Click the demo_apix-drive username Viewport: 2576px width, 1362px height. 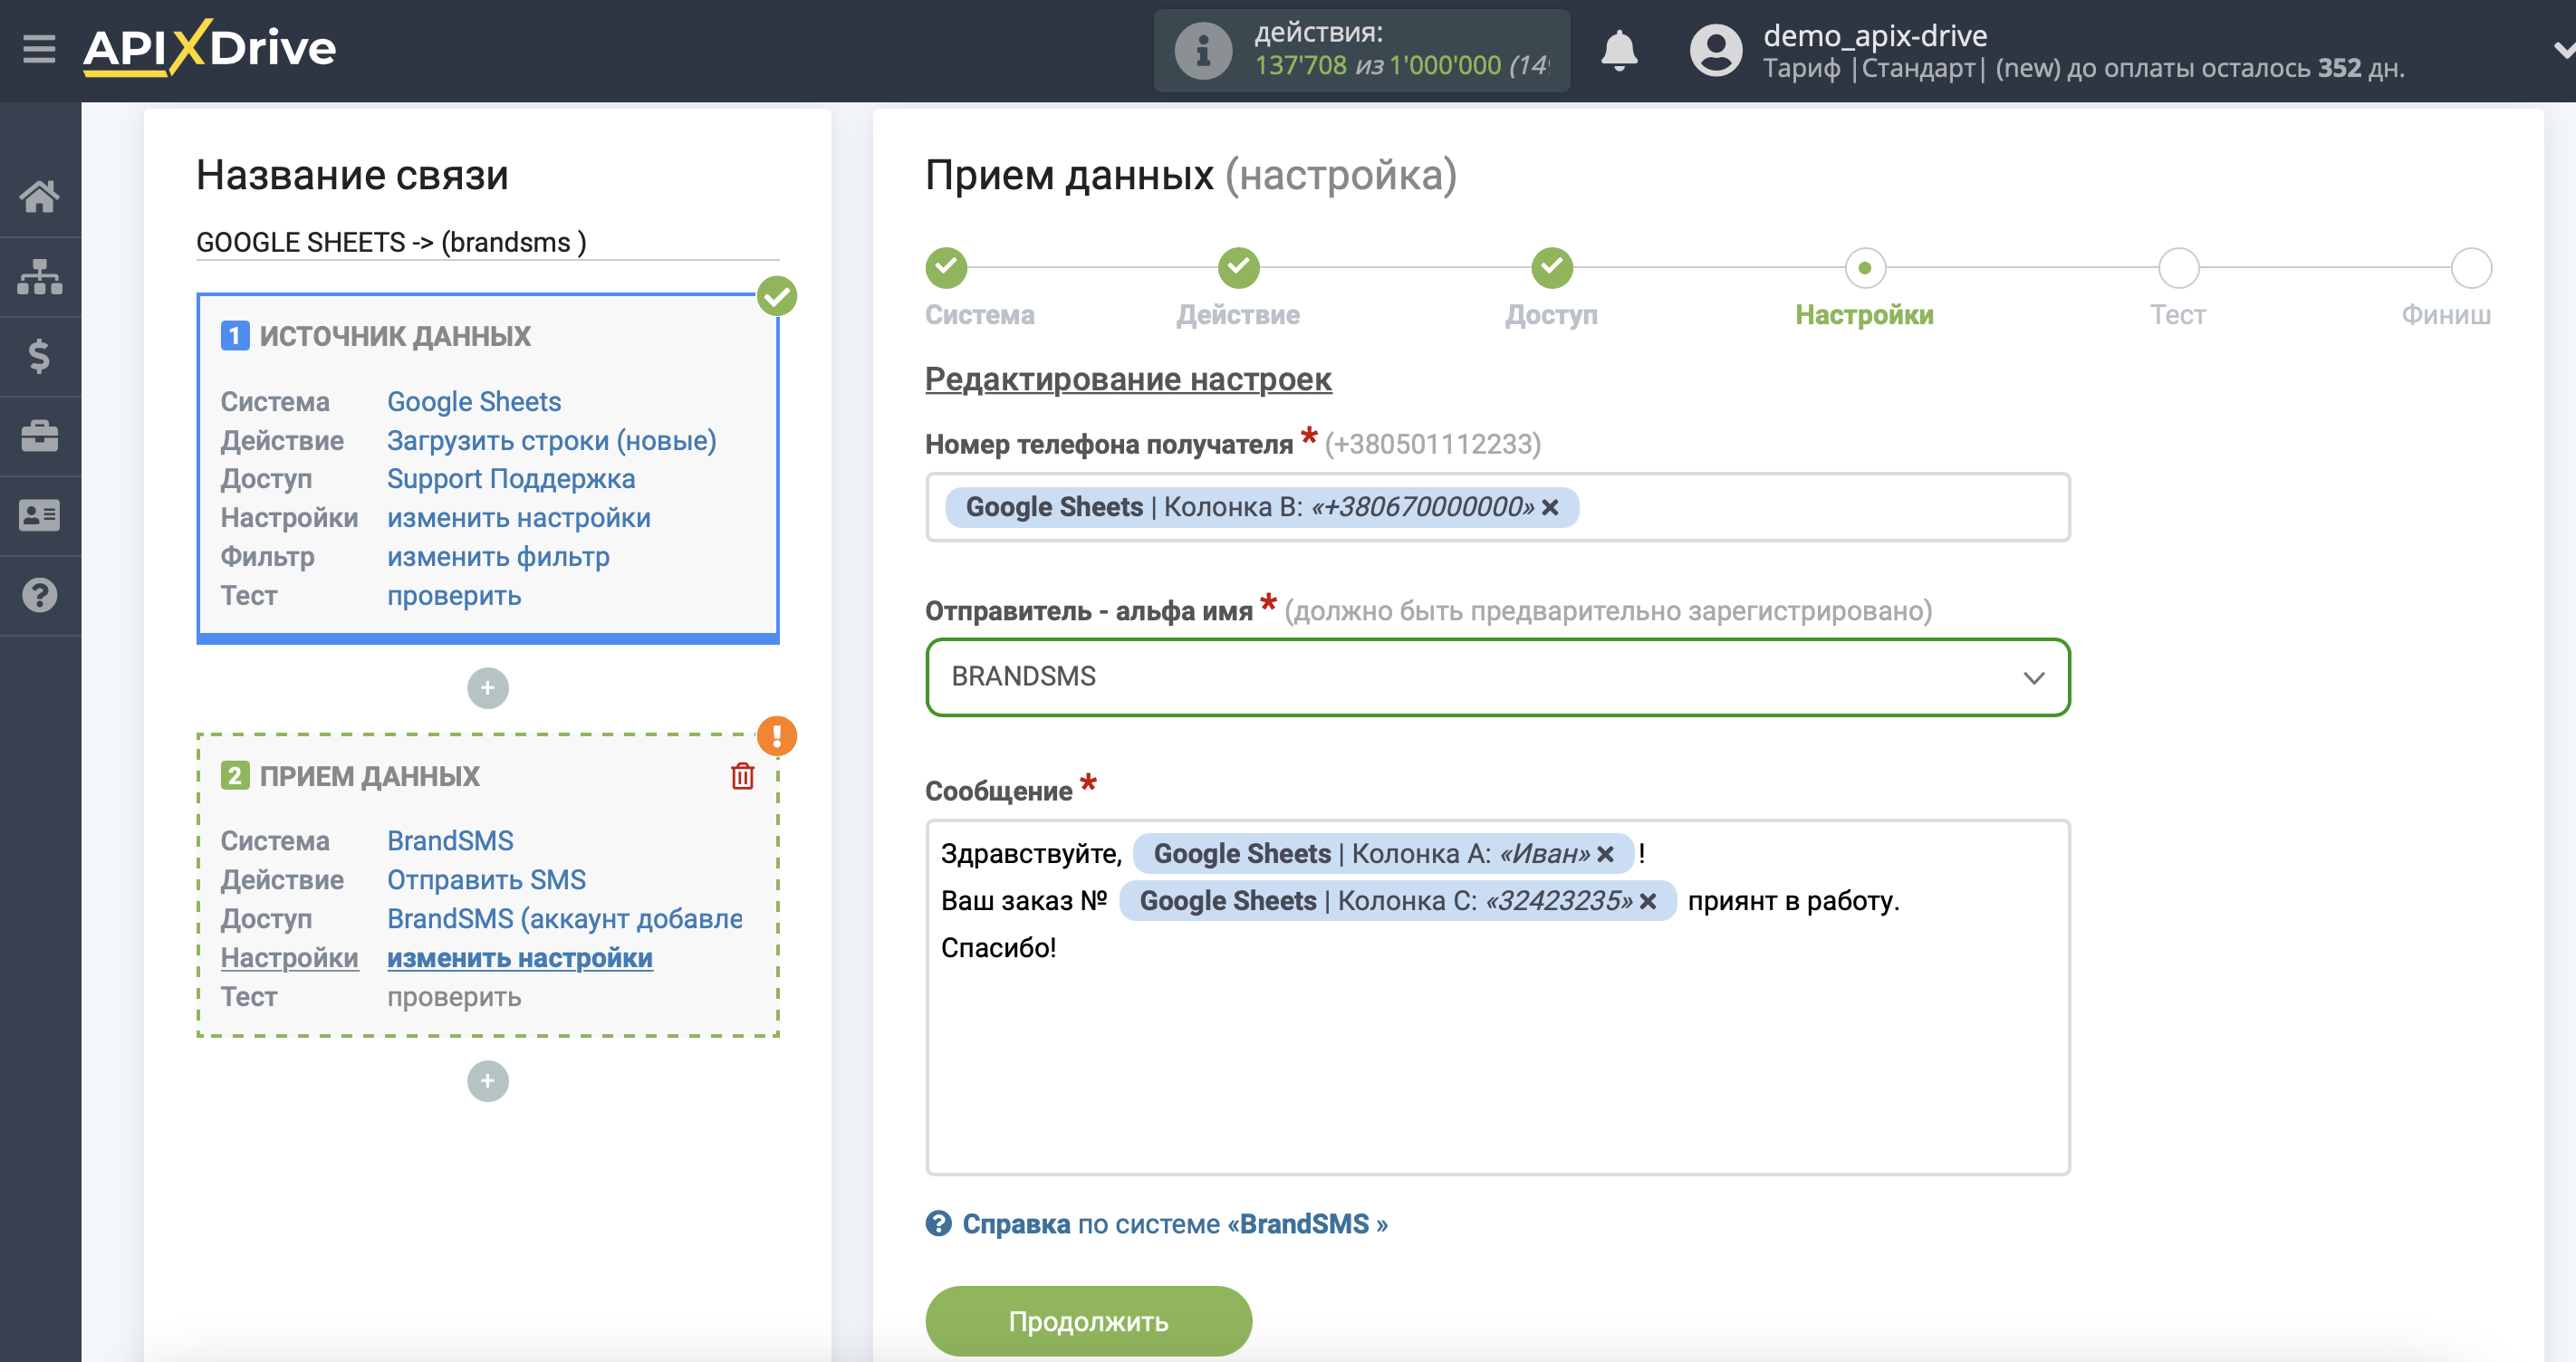point(1875,35)
